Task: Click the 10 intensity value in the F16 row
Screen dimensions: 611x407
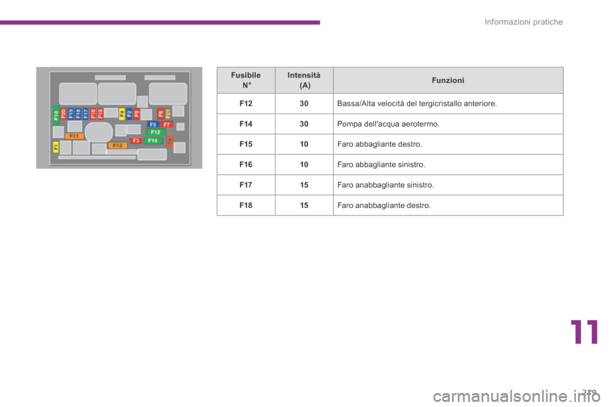Action: pyautogui.click(x=304, y=164)
